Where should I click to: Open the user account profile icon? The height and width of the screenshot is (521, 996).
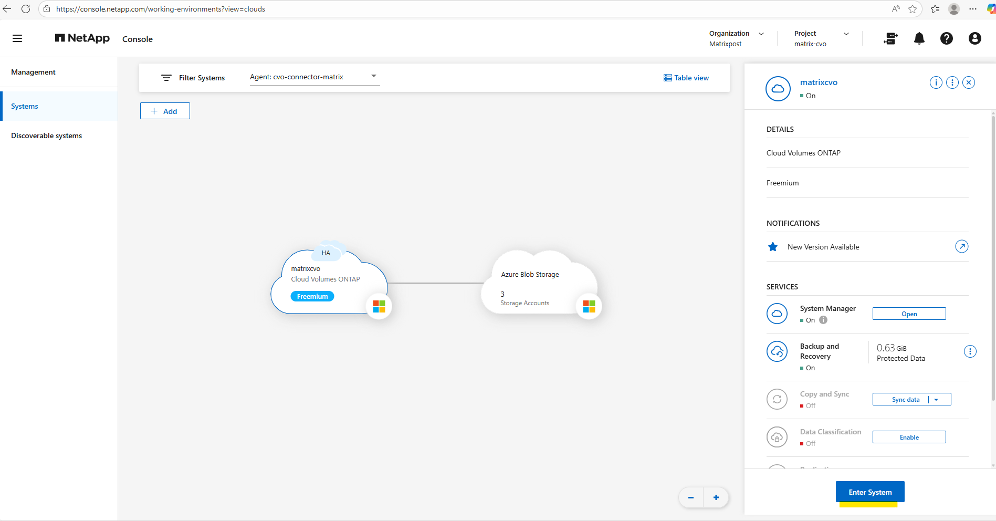tap(974, 38)
